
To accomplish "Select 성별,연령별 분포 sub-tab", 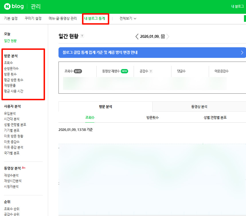I will 214,117.
